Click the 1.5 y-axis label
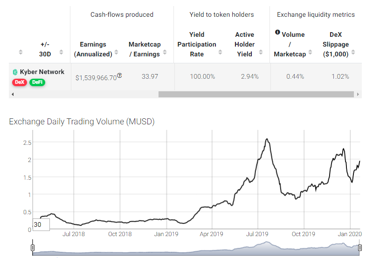Image resolution: width=380 pixels, height=258 pixels. coord(28,177)
